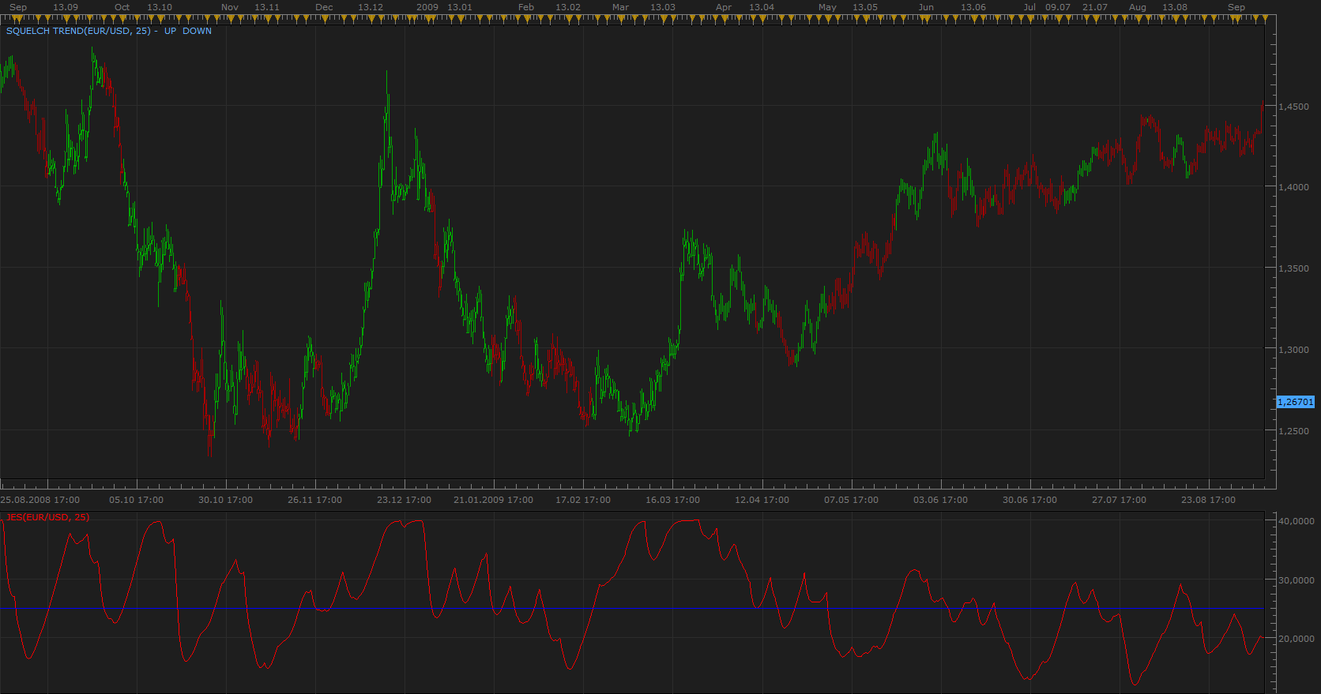
Task: Select the 30.06 17:00 time label
Action: pos(1029,500)
